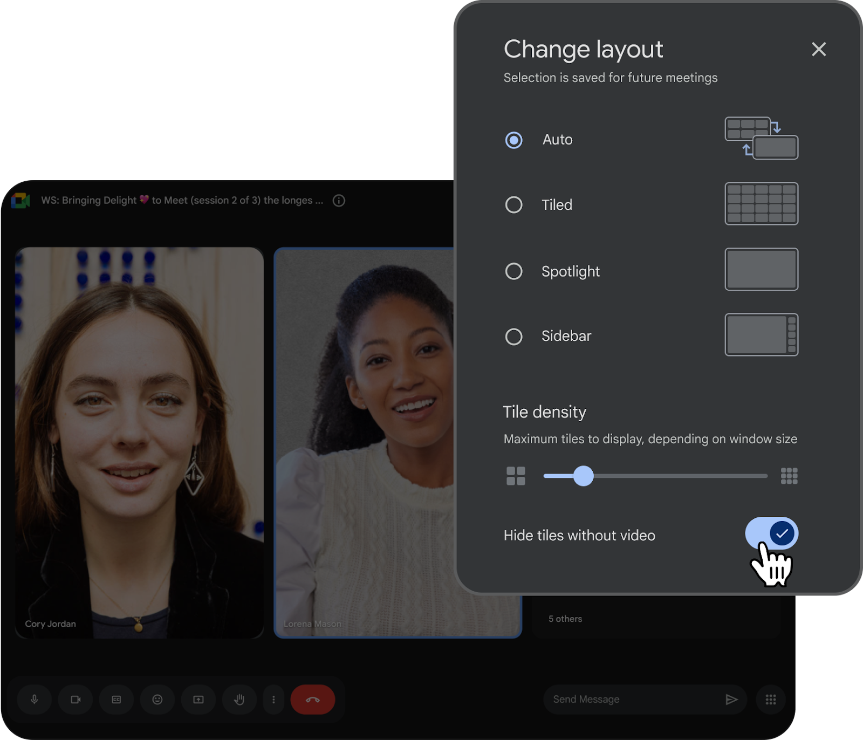Click the Send Message input field
This screenshot has width=863, height=740.
click(x=645, y=700)
